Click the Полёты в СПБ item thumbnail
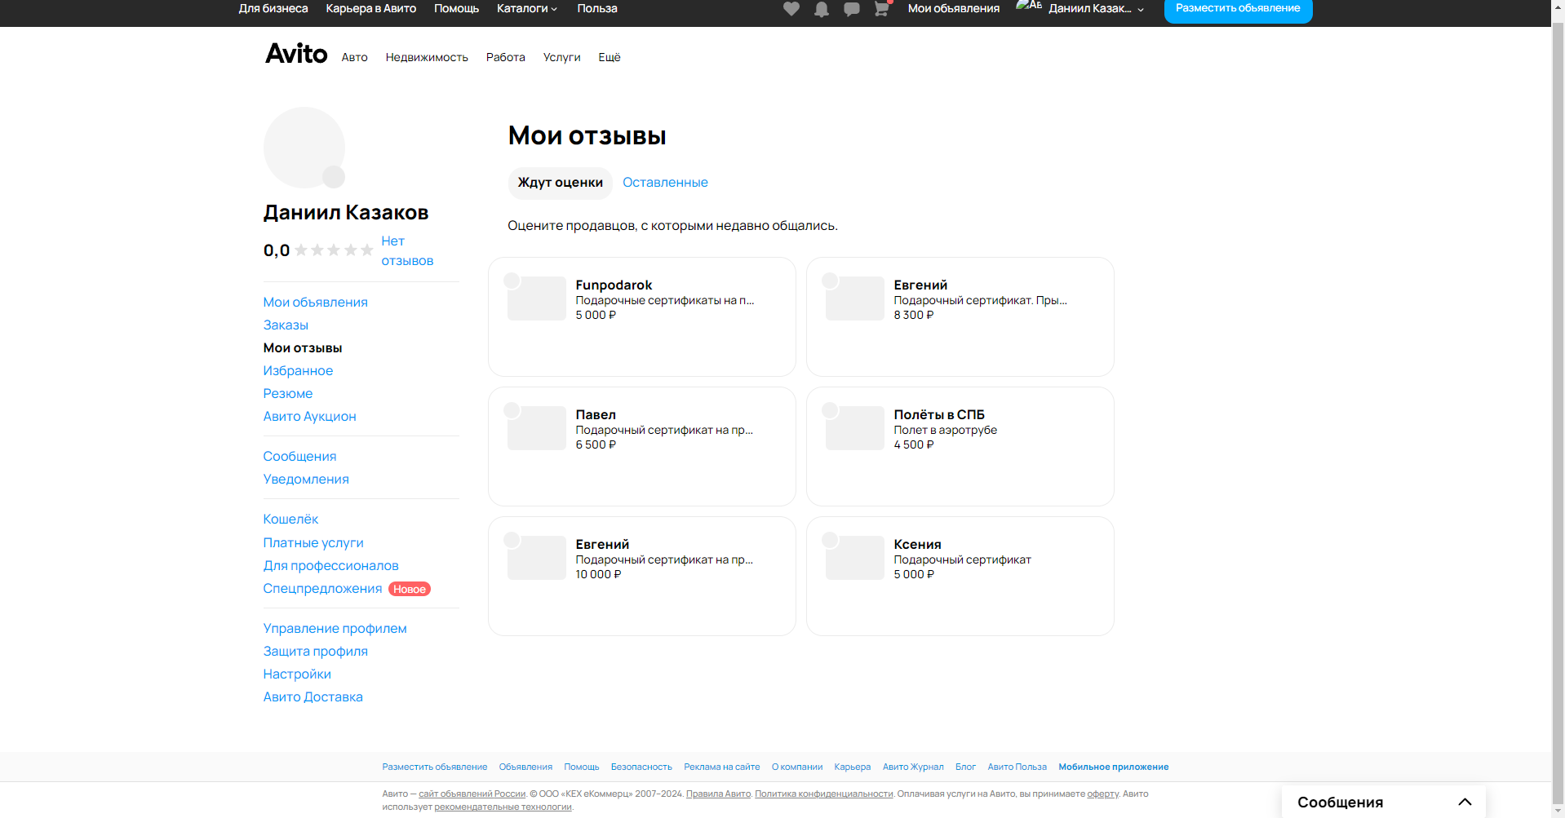The image size is (1565, 818). (x=855, y=428)
